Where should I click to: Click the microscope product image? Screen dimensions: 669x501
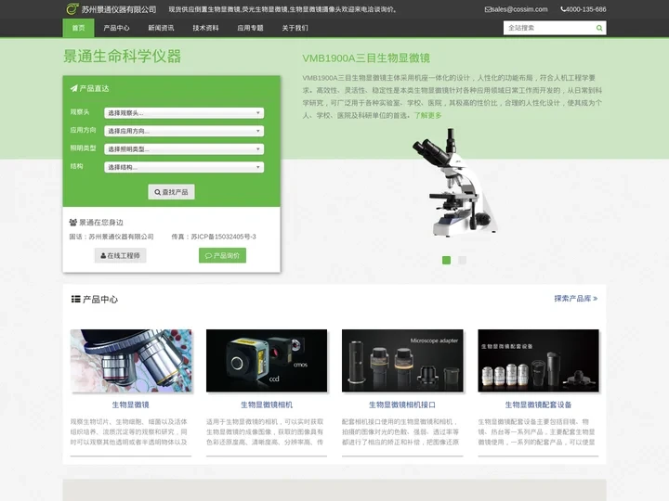pyautogui.click(x=454, y=183)
